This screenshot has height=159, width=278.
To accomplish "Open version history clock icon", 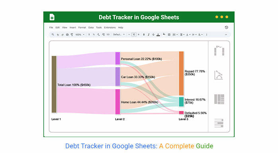I will pyautogui.click(x=226, y=27).
